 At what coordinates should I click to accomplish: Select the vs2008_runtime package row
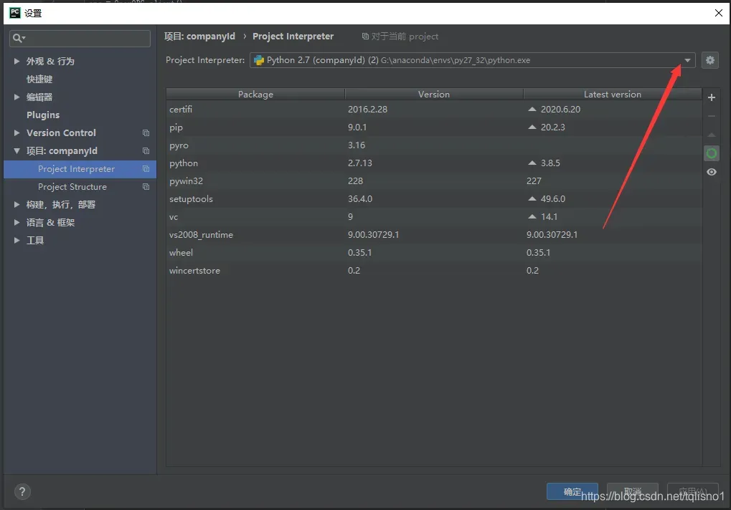[x=434, y=234]
